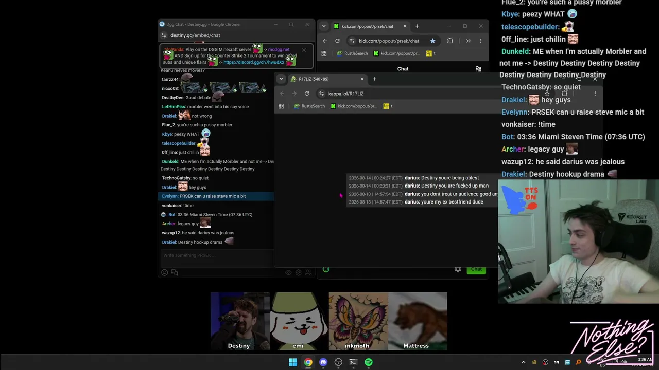659x370 pixels.
Task: Close the R17LIZ tab
Action: pyautogui.click(x=362, y=79)
